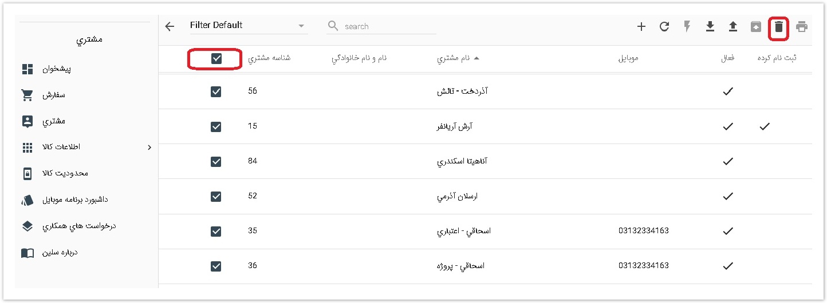
Task: Click the active checkmark for اسحاقي - پروژه
Action: tap(728, 266)
